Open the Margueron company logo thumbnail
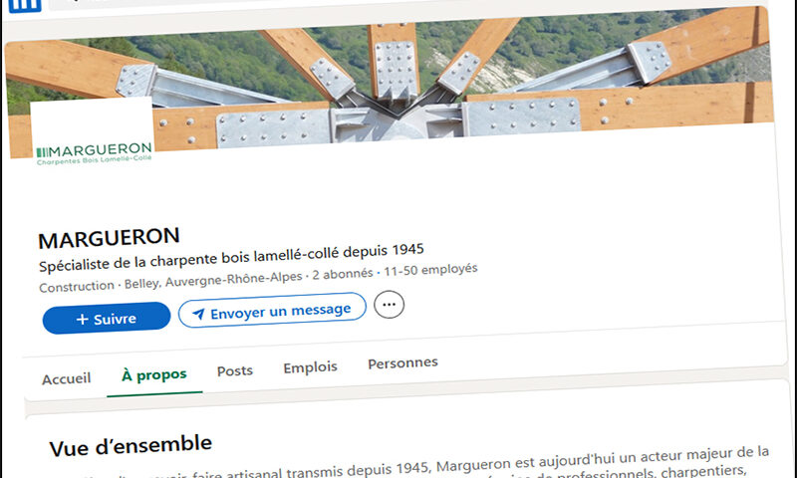Screen dimensions: 797x478 coord(93,133)
